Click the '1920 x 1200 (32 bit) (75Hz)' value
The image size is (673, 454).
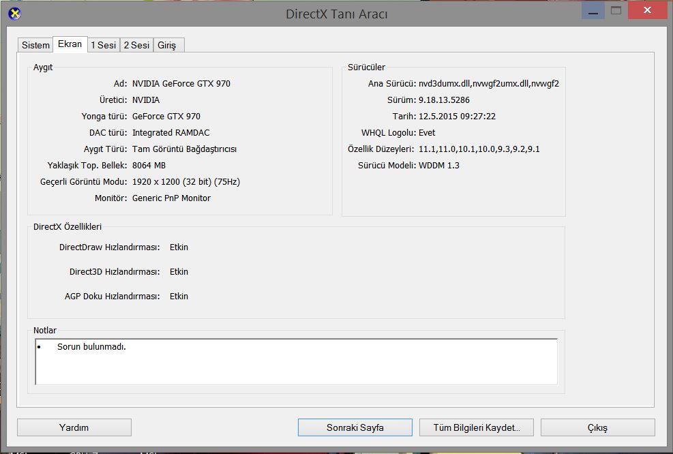[x=186, y=181]
